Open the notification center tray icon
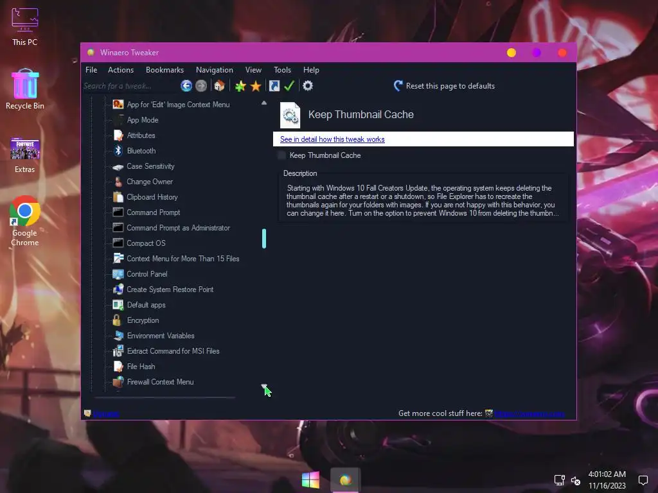This screenshot has width=658, height=493. (x=643, y=480)
